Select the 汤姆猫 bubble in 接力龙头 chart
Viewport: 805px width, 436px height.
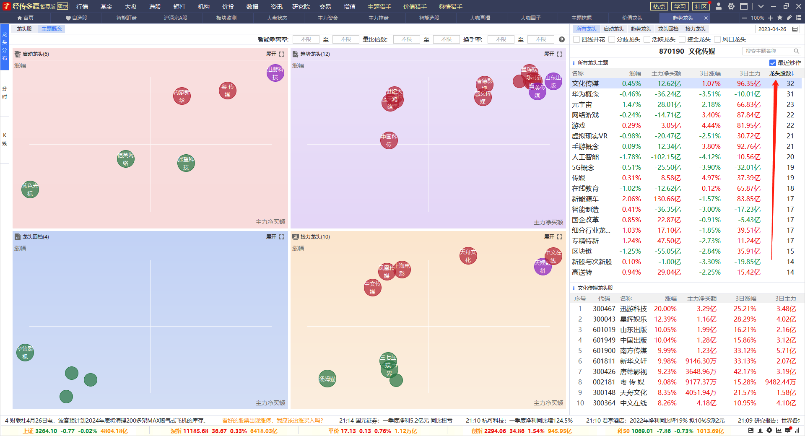click(x=327, y=379)
